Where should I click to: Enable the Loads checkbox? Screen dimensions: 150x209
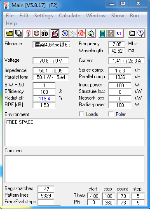pyautogui.click(x=81, y=114)
